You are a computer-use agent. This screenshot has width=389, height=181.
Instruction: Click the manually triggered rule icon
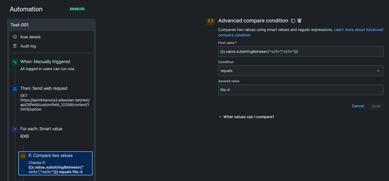click(x=15, y=62)
